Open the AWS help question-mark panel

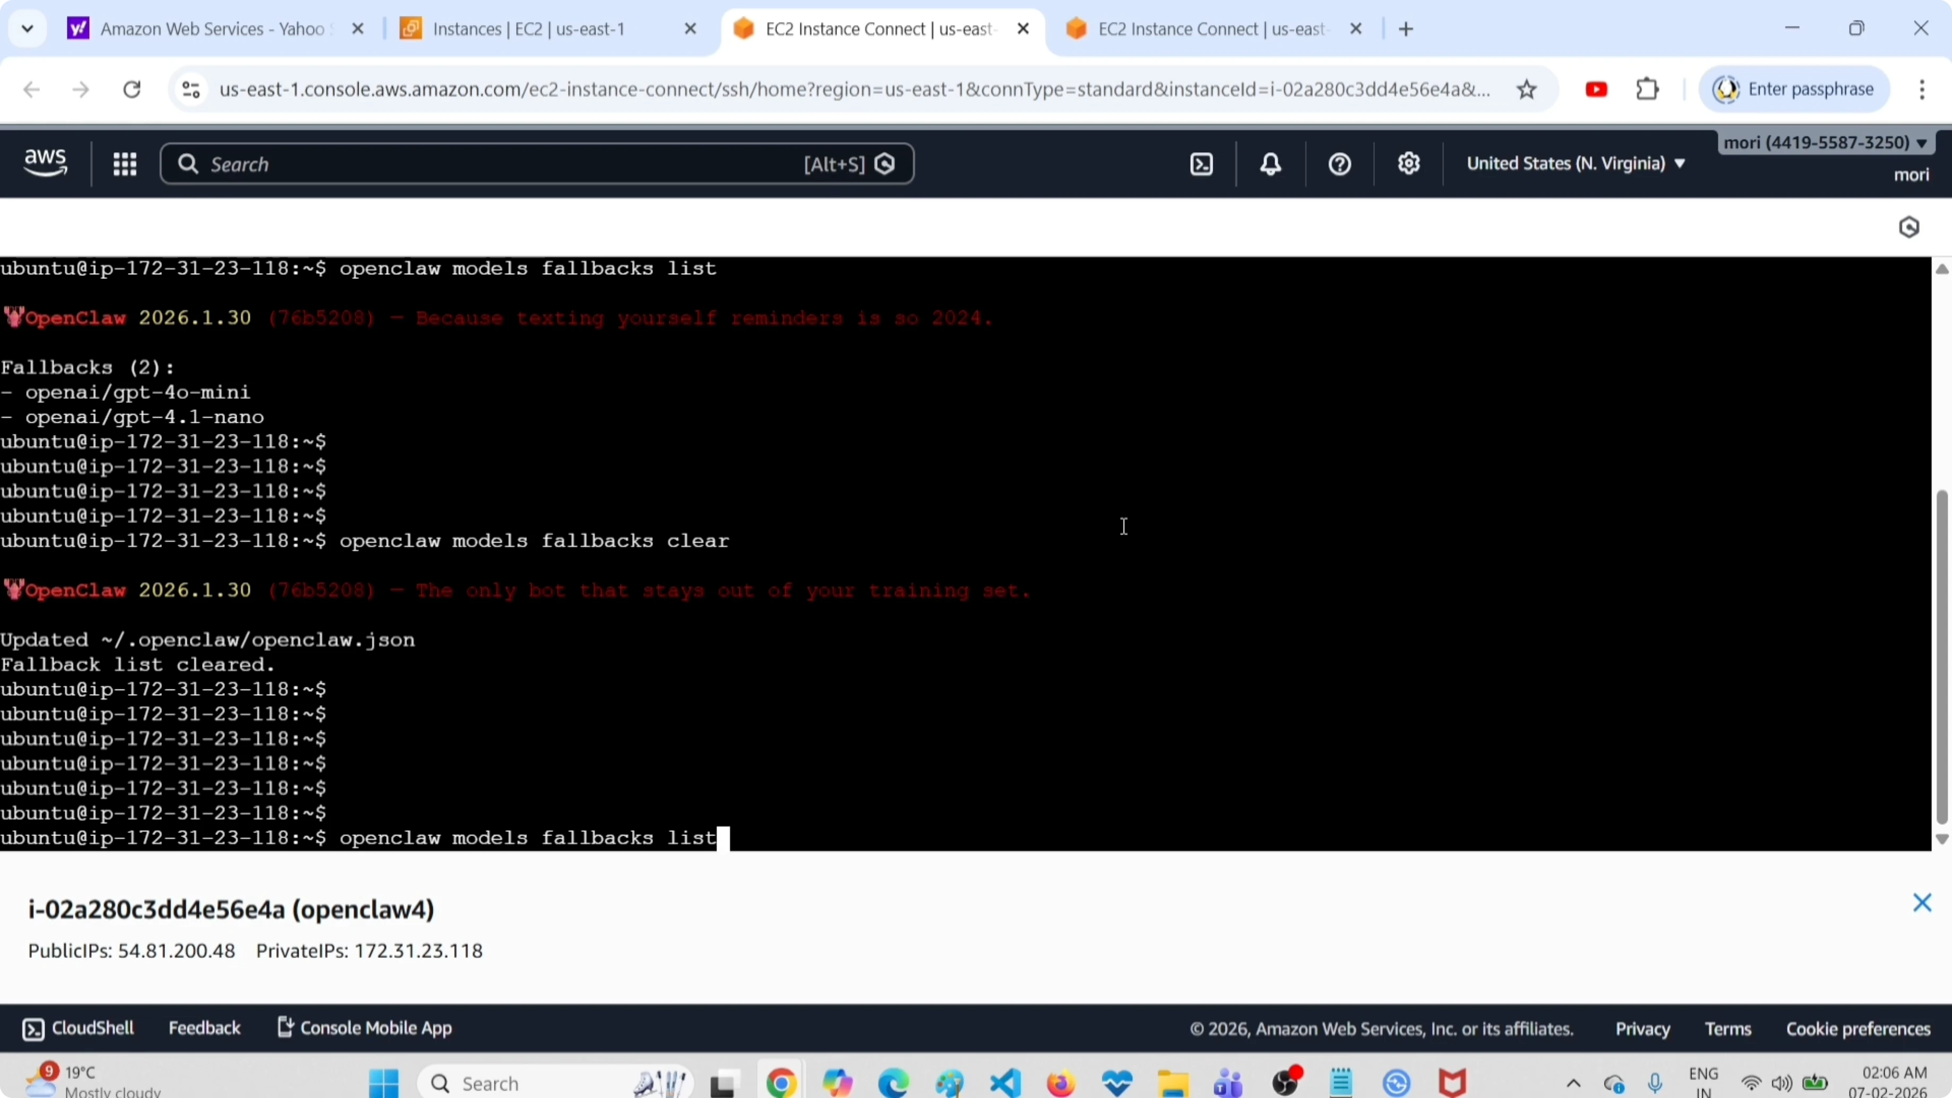(x=1338, y=164)
